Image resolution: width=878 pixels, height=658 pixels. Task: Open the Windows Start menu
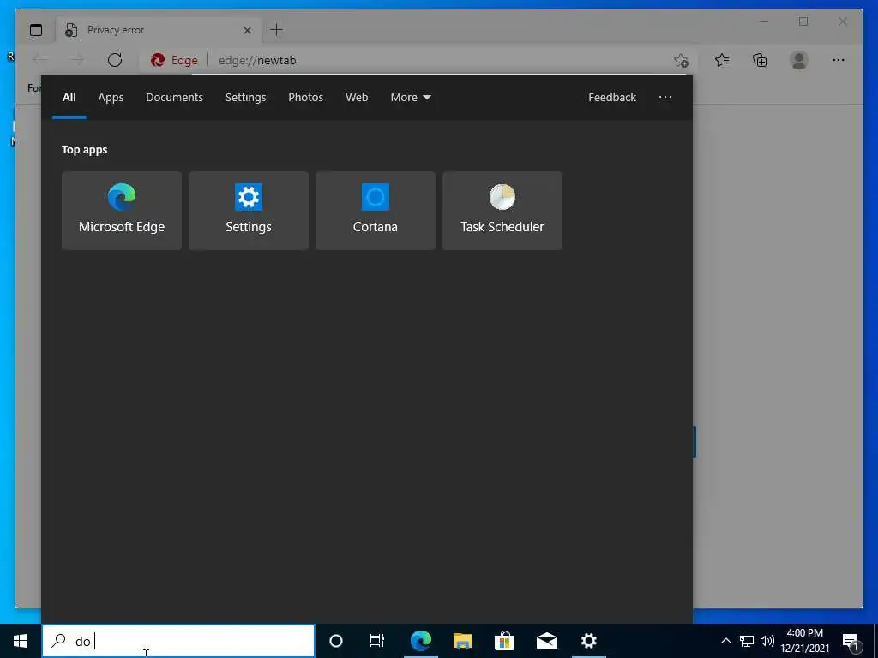coord(21,641)
